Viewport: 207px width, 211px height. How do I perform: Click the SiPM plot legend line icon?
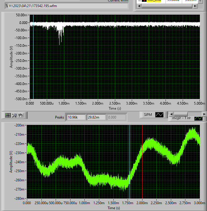(159, 115)
